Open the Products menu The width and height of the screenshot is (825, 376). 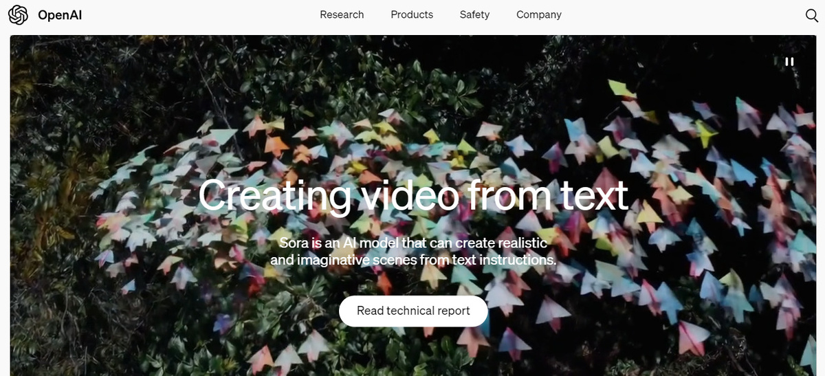click(x=412, y=14)
